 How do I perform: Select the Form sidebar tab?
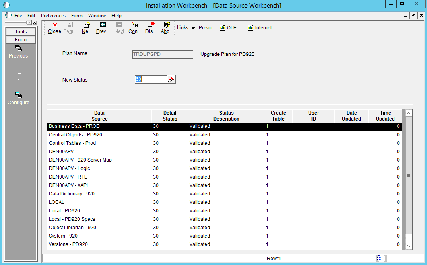21,40
